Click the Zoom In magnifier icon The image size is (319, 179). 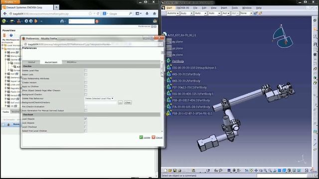[266, 171]
